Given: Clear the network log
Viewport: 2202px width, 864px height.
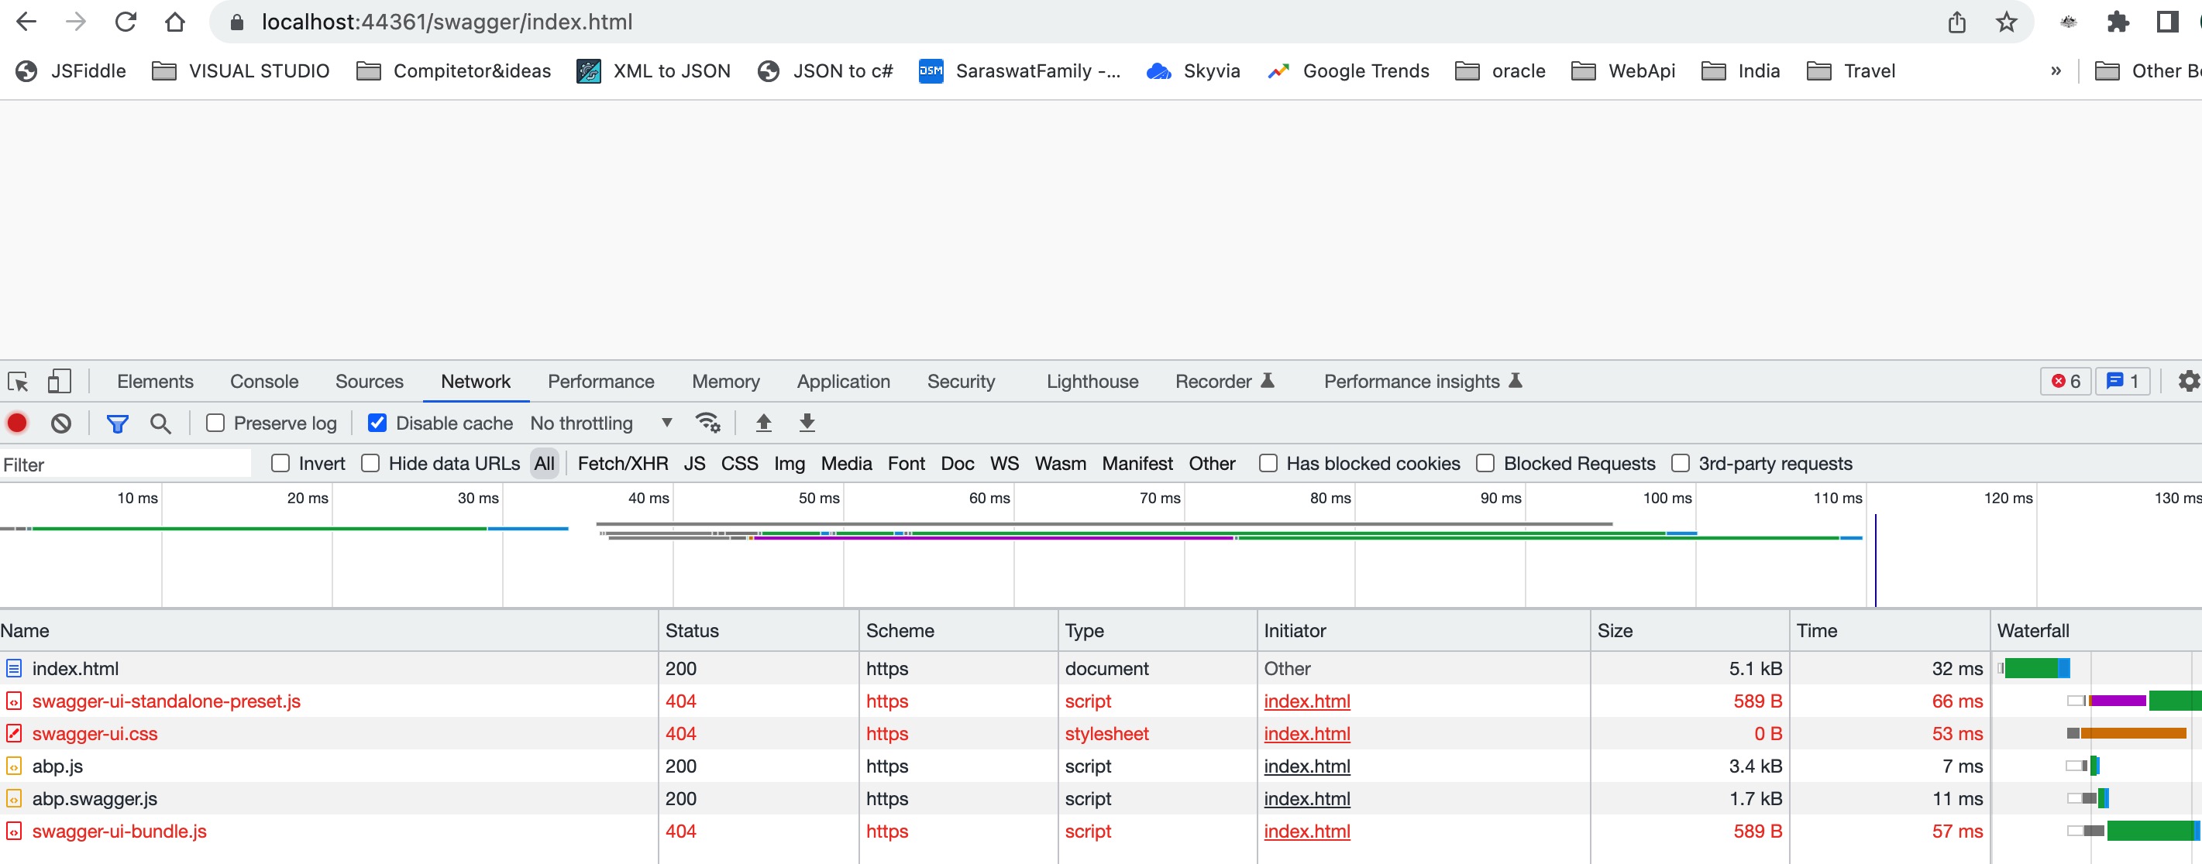Looking at the screenshot, I should point(60,423).
